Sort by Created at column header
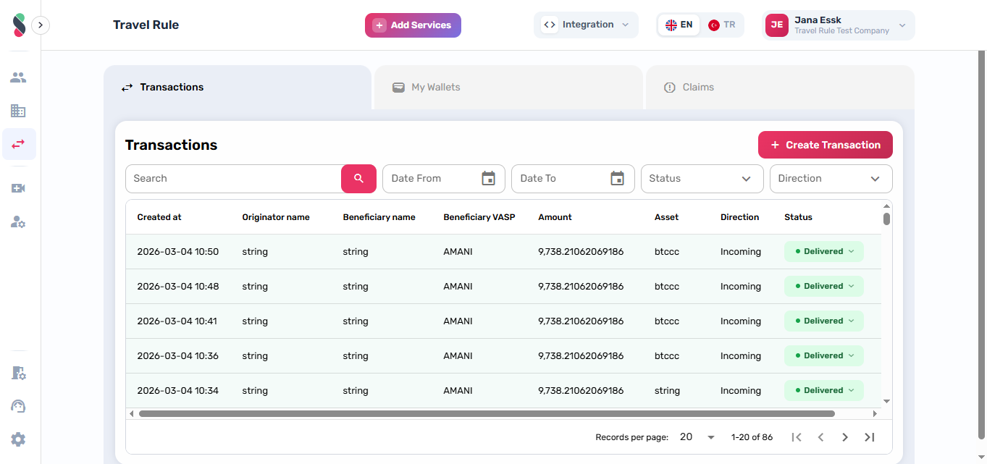The height and width of the screenshot is (464, 987). click(x=159, y=217)
